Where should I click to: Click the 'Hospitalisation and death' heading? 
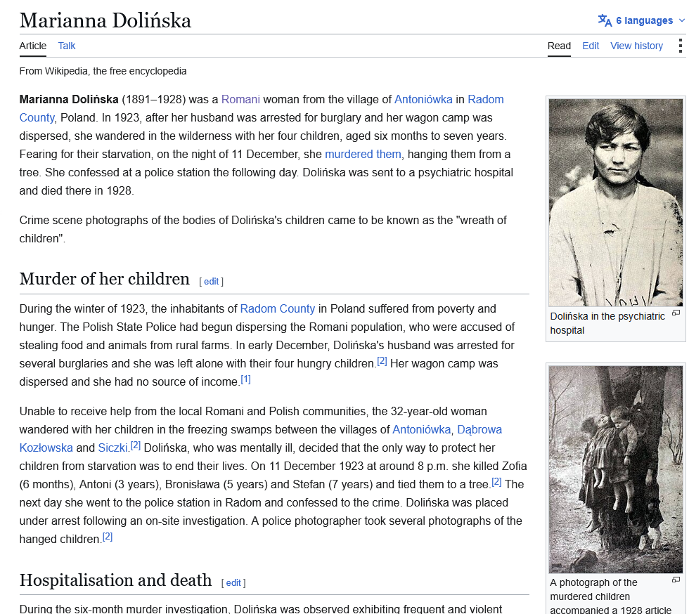115,580
